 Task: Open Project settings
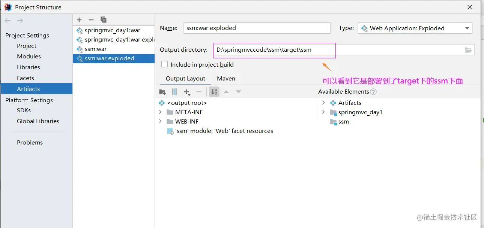(27, 46)
